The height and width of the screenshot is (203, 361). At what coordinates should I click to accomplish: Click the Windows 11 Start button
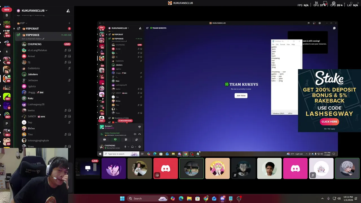pos(122,198)
